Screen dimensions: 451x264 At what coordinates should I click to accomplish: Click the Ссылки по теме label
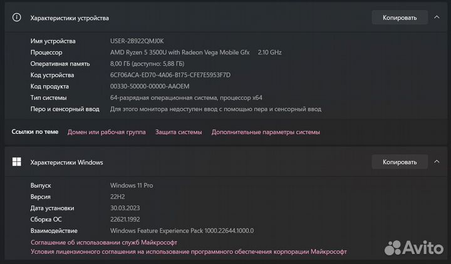click(35, 132)
